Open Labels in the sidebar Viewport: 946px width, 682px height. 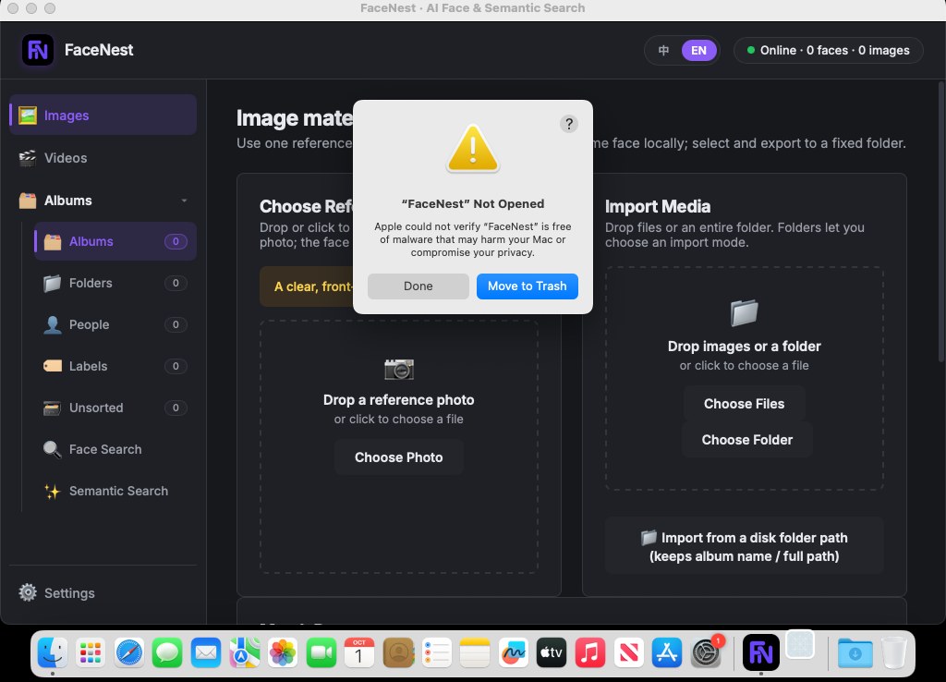[115, 366]
